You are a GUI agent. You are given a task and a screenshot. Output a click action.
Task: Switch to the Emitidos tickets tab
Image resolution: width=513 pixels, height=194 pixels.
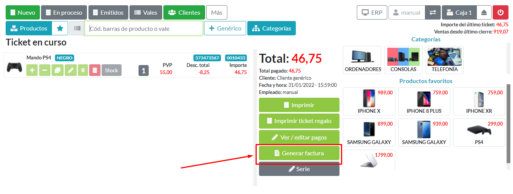tap(108, 12)
